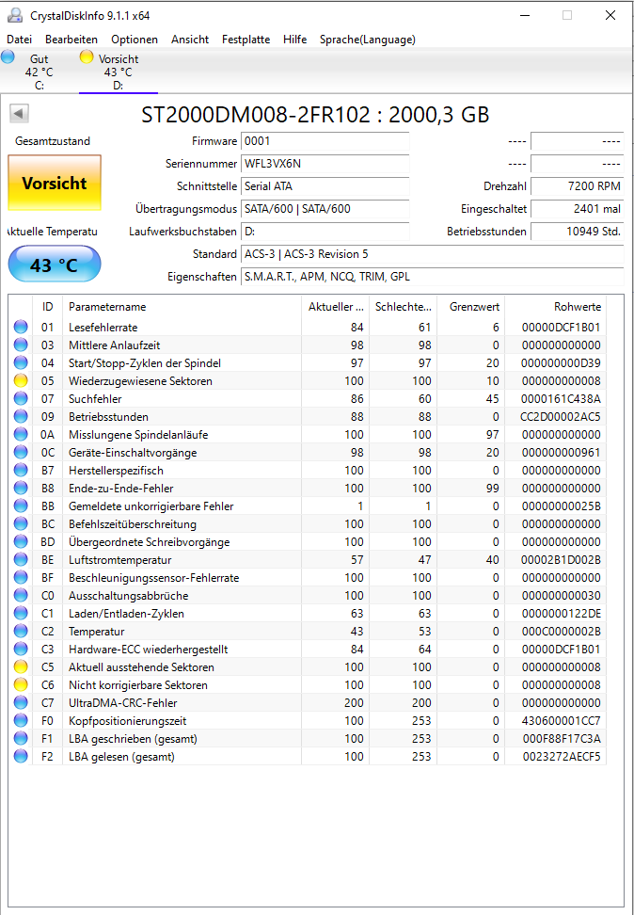Click the 43 °C temperature indicator
The image size is (634, 915).
click(x=55, y=265)
